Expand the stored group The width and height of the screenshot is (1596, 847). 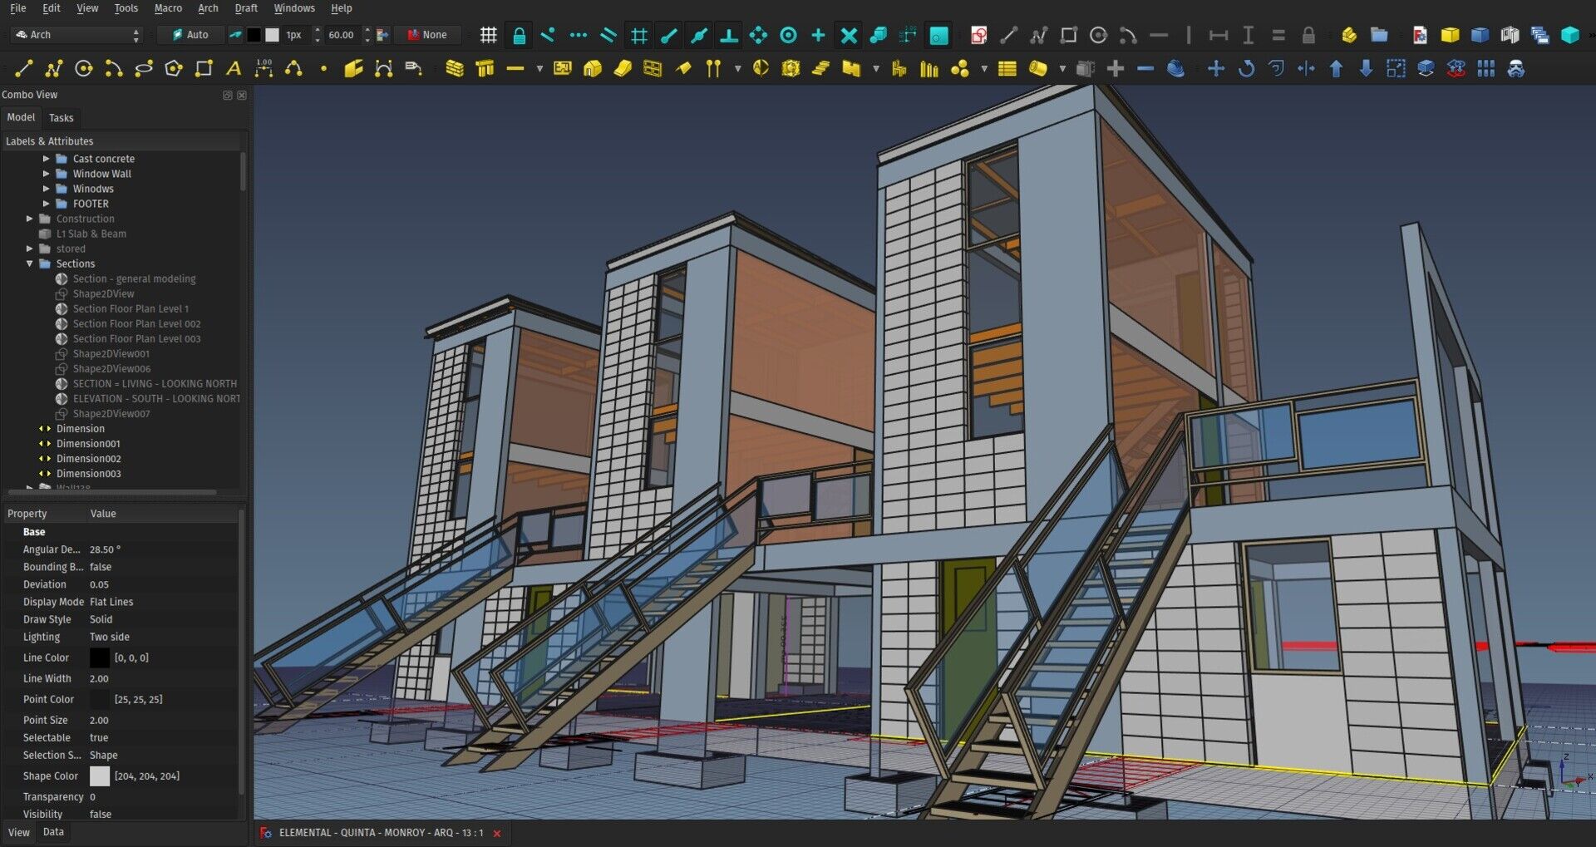pyautogui.click(x=30, y=249)
